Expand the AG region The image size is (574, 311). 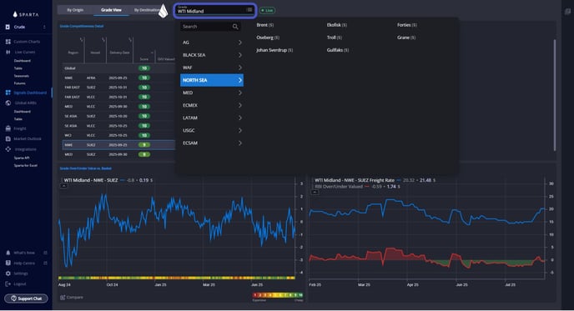click(212, 43)
